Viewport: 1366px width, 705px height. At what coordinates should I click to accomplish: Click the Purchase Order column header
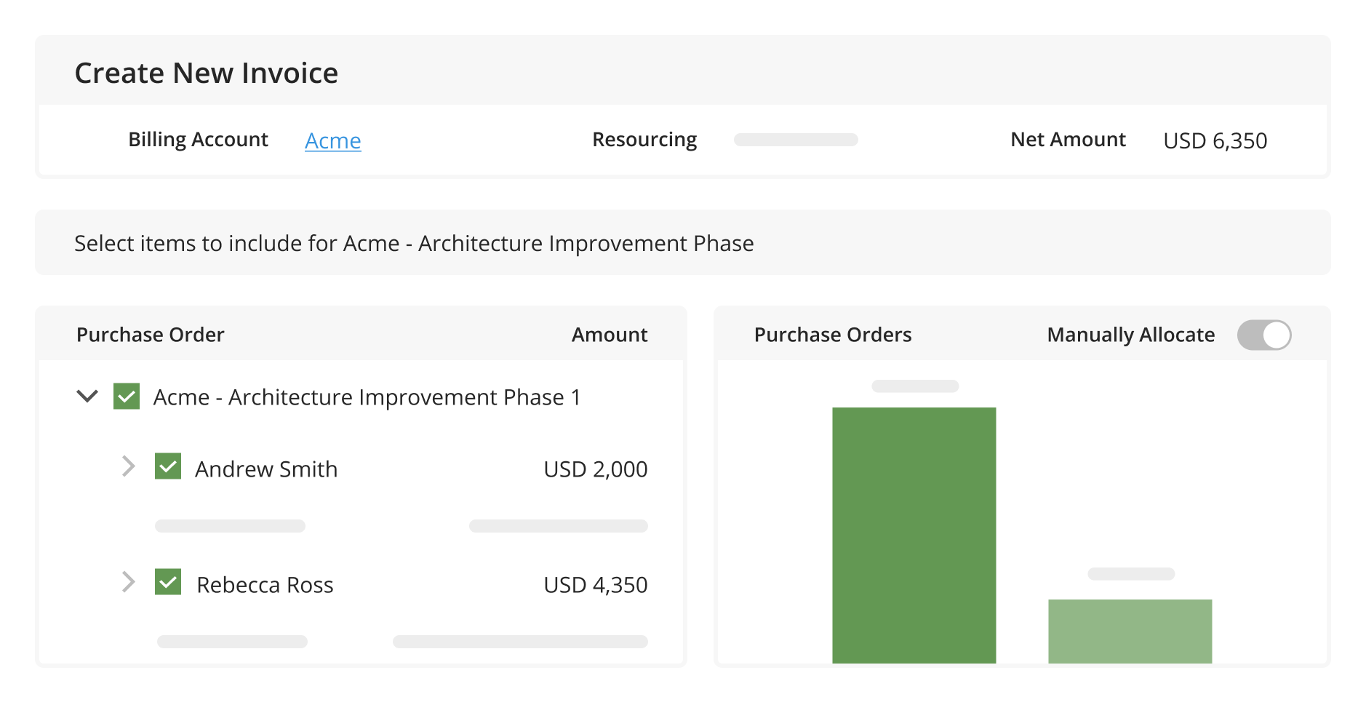tap(150, 335)
